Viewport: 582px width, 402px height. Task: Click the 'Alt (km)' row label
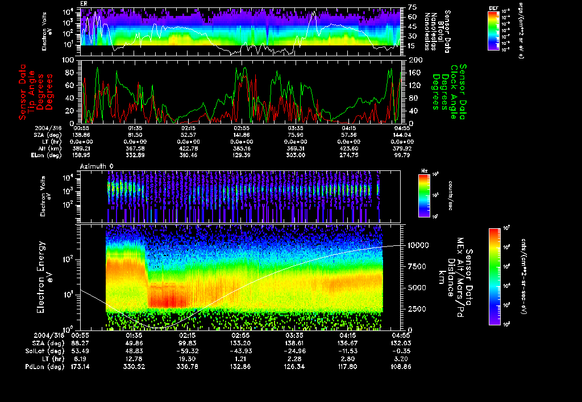point(49,148)
